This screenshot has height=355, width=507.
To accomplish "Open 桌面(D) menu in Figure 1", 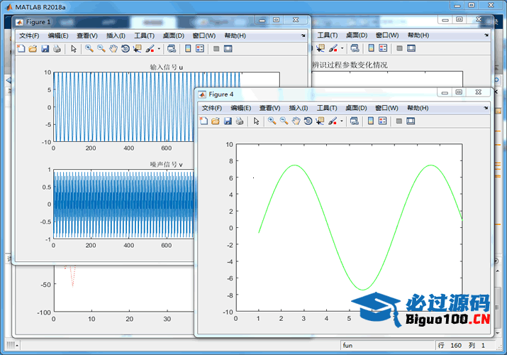I will (x=173, y=35).
